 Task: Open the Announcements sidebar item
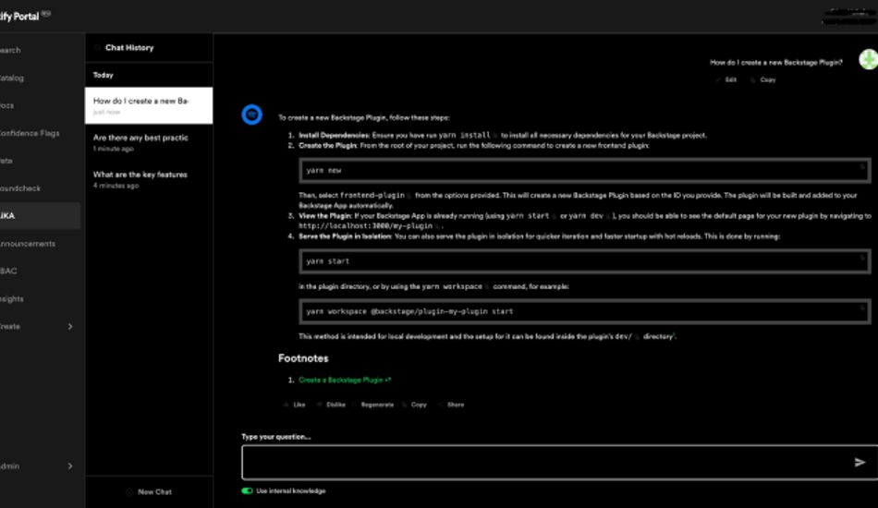(x=28, y=244)
